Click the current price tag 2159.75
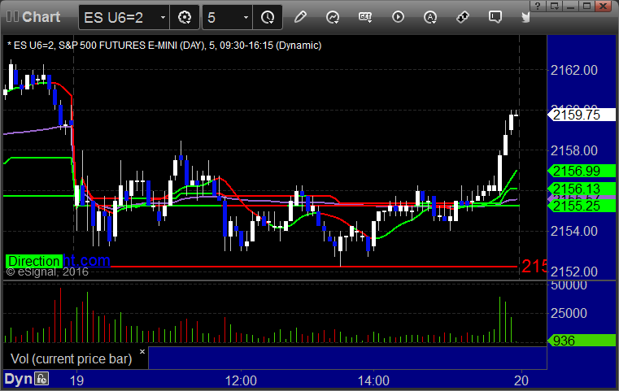The width and height of the screenshot is (619, 391). 582,115
